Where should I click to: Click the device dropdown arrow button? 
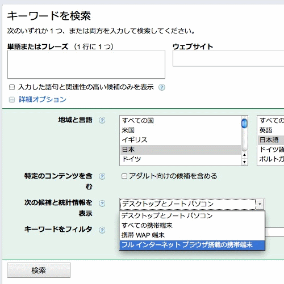(260, 204)
